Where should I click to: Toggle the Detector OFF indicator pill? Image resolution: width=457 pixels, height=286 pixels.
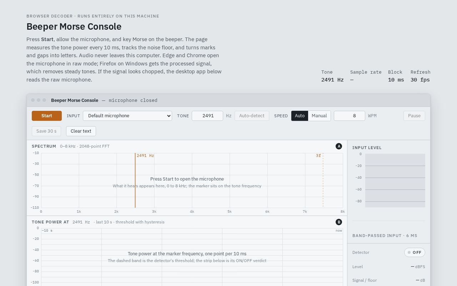coord(415,252)
